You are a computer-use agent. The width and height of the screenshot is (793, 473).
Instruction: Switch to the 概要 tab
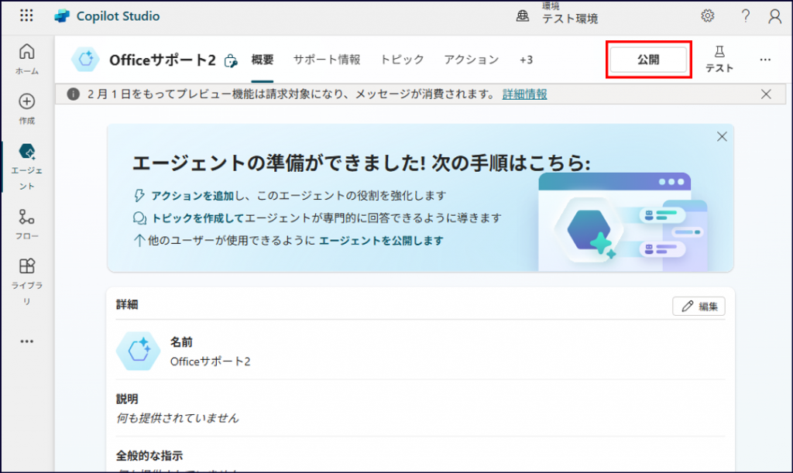tap(263, 60)
